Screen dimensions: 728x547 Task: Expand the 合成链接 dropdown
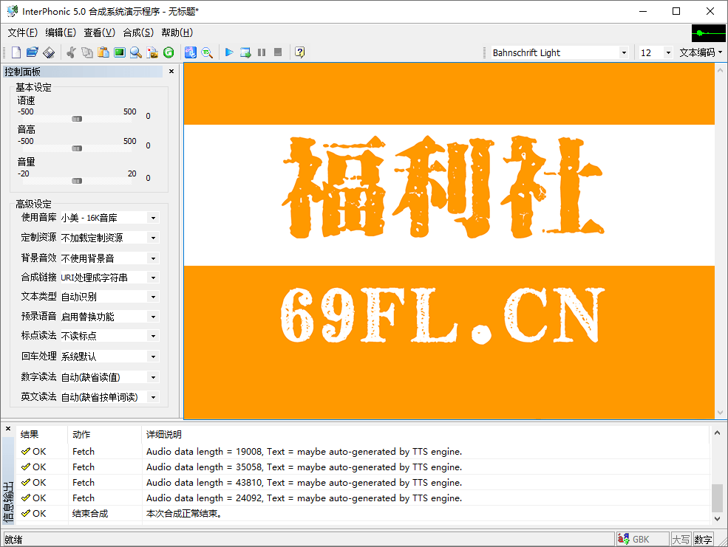(x=153, y=278)
